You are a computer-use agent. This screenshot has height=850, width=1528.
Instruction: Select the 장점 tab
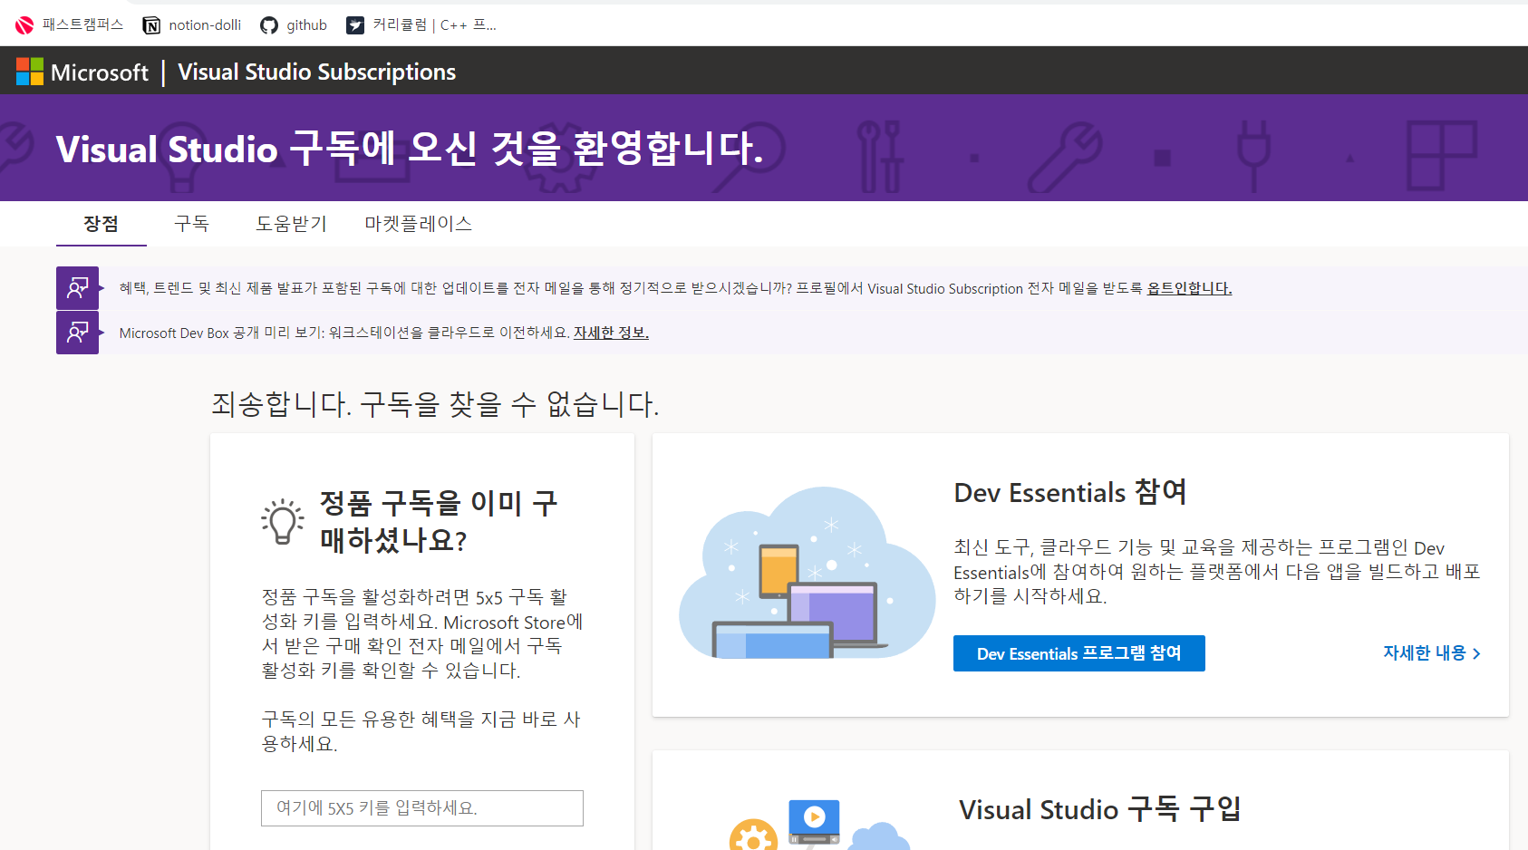tap(101, 224)
